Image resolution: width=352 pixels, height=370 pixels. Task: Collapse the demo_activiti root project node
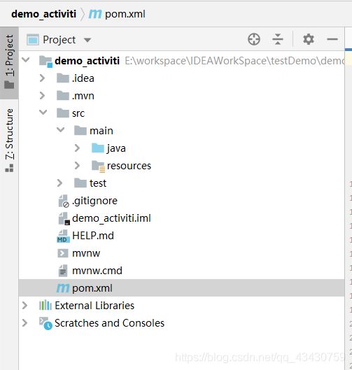point(25,60)
